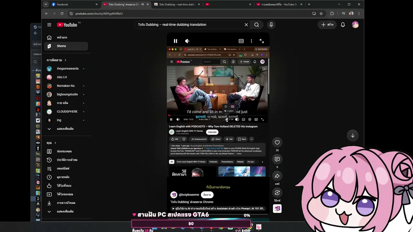The image size is (413, 232).
Task: Open การดาวน์โหลด downloads
Action: (x=66, y=203)
